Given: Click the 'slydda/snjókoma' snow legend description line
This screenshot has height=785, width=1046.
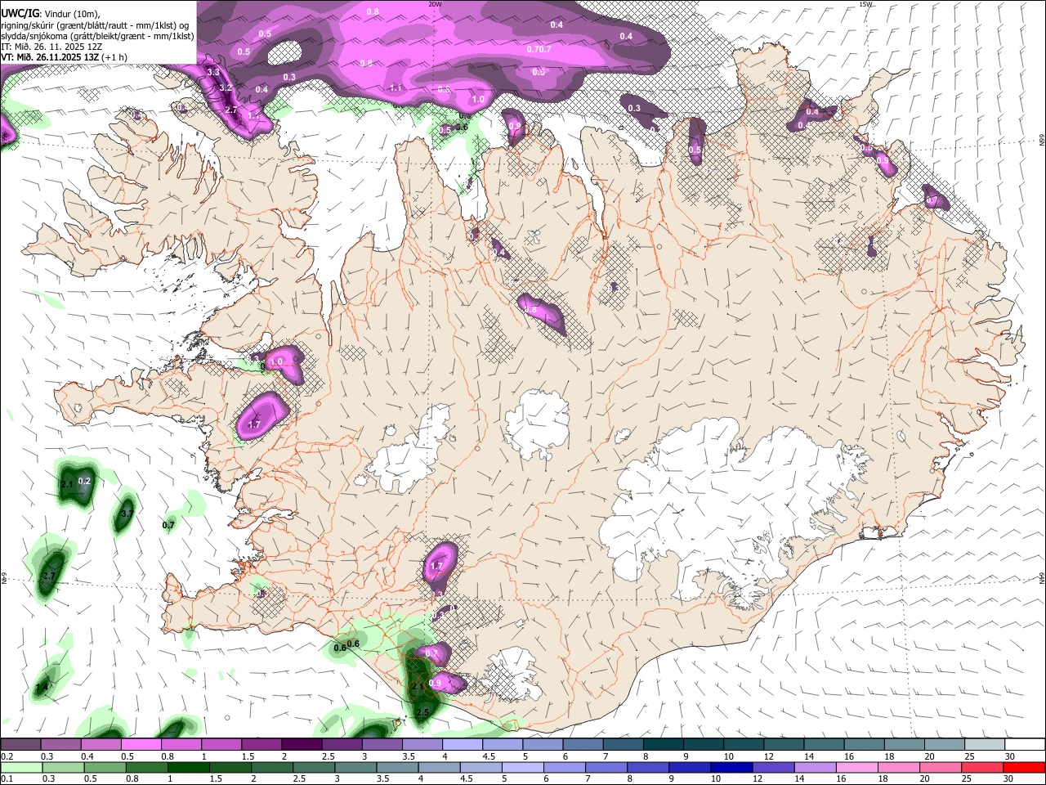Looking at the screenshot, I should (x=97, y=35).
